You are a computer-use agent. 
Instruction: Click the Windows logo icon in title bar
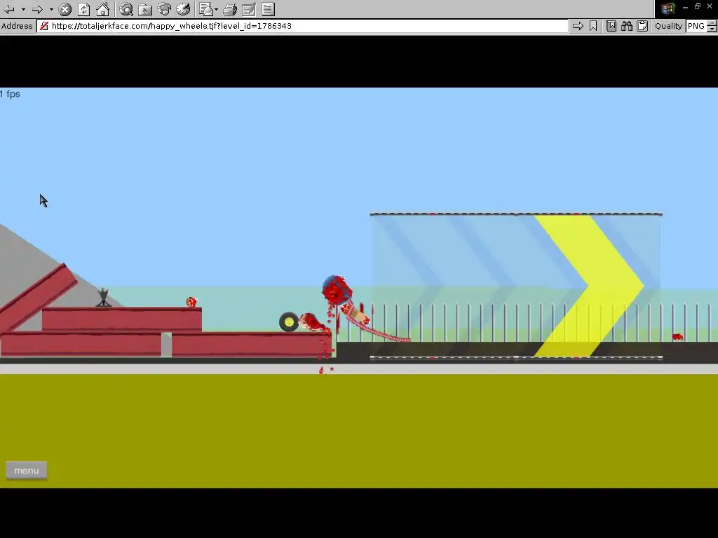tap(668, 8)
